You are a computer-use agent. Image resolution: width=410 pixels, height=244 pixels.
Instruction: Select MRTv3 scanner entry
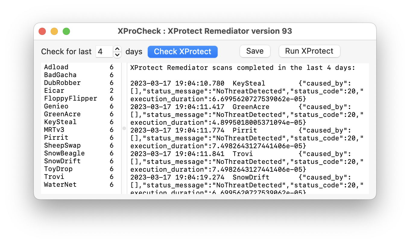pos(54,130)
